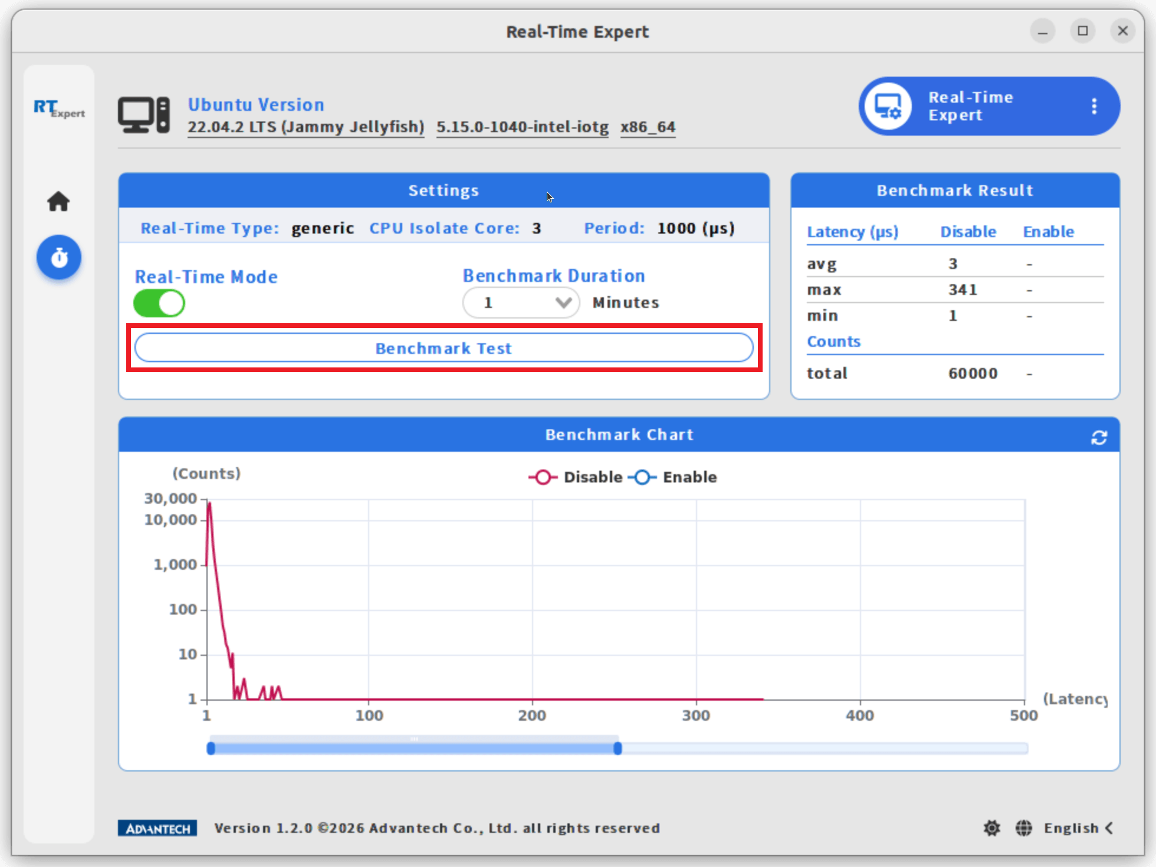The height and width of the screenshot is (867, 1156).
Task: Click the Benchmark Chart panel title
Action: coord(619,435)
